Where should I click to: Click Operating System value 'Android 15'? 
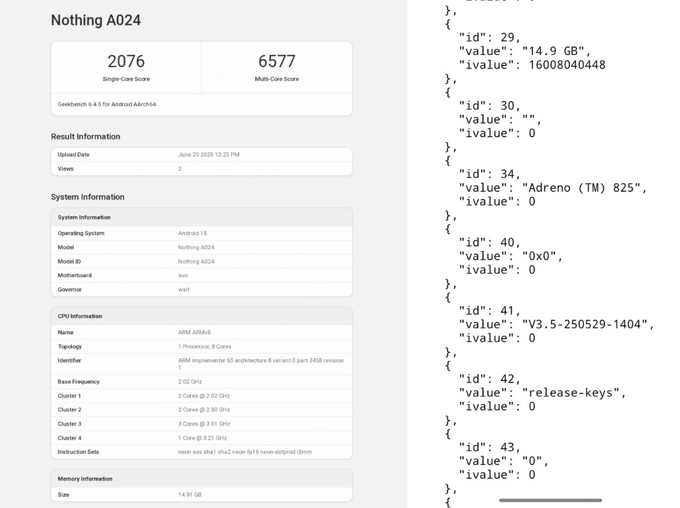(192, 233)
